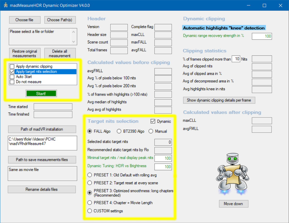Uncheck Apply target nits selection
289x223 pixels.
tap(12, 72)
